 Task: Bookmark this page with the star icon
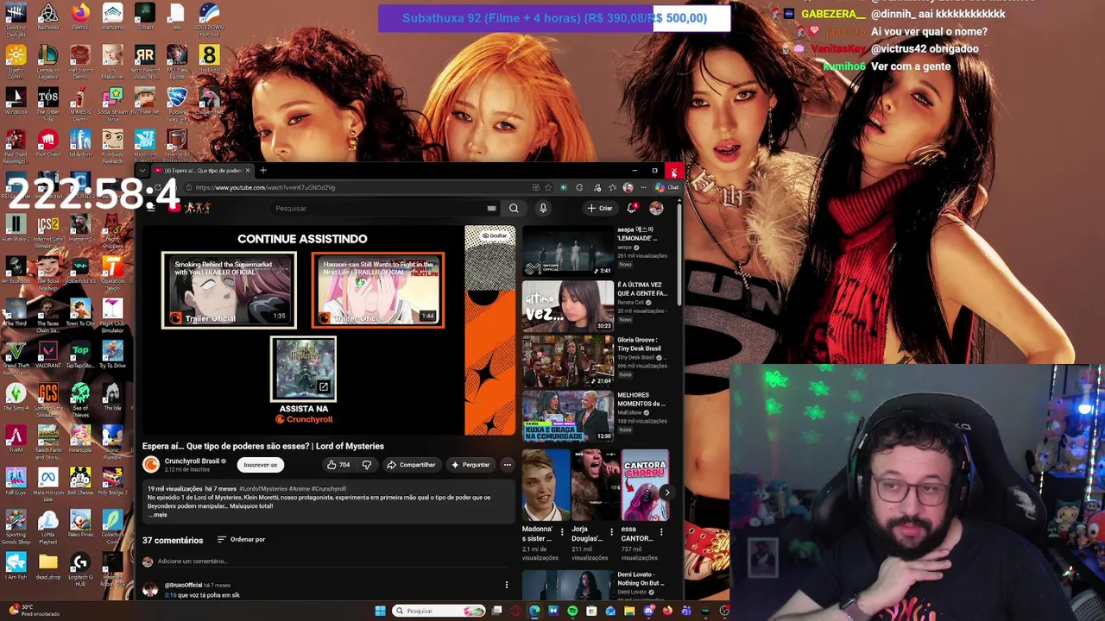pos(547,187)
